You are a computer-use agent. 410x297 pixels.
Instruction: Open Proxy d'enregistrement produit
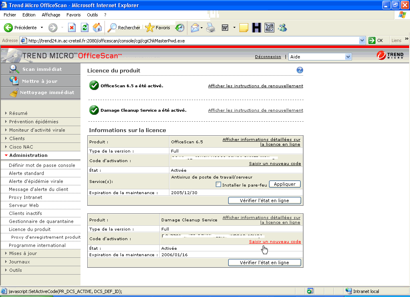tap(46, 237)
